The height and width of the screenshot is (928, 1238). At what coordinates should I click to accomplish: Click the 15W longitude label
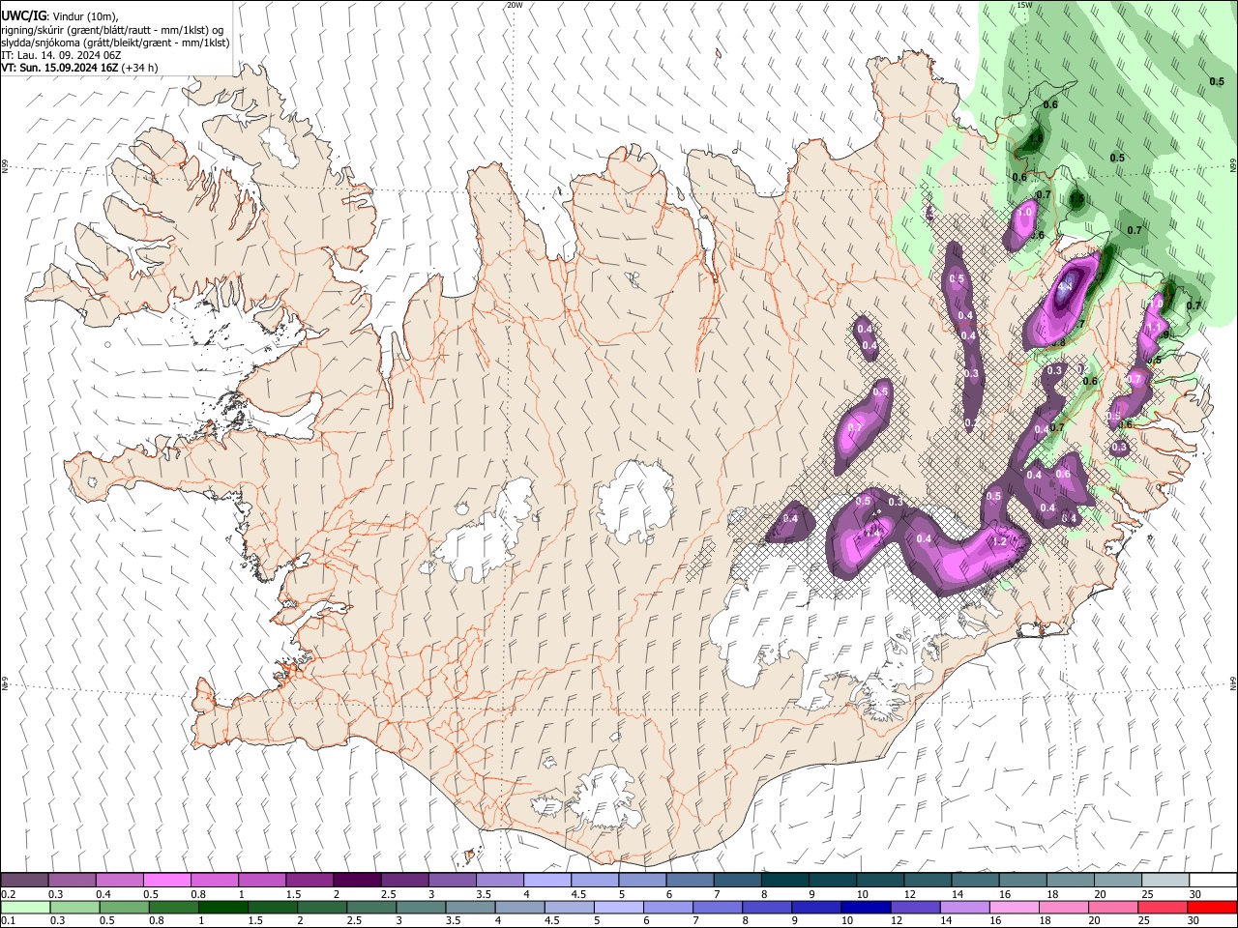(x=1023, y=5)
